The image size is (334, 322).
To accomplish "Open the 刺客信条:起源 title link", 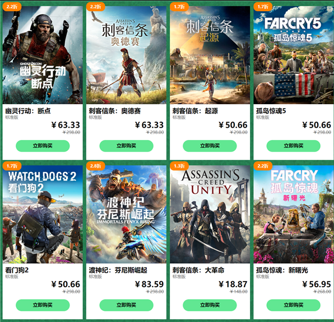I will [195, 111].
